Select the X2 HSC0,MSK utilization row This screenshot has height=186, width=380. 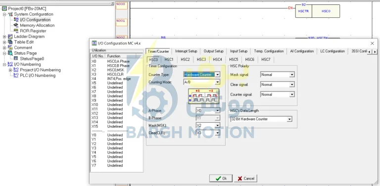(116, 70)
